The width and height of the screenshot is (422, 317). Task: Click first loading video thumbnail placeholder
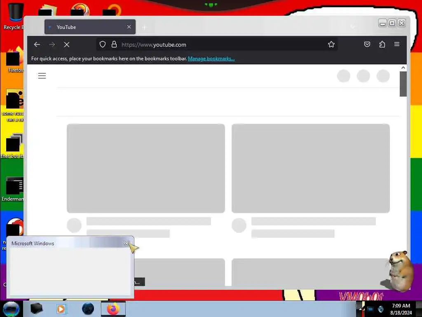146,168
